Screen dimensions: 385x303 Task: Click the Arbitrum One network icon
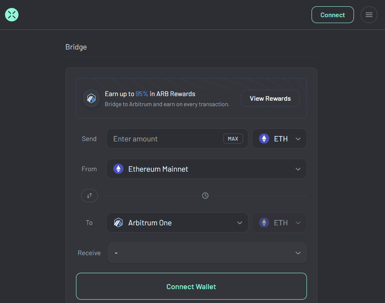(118, 223)
